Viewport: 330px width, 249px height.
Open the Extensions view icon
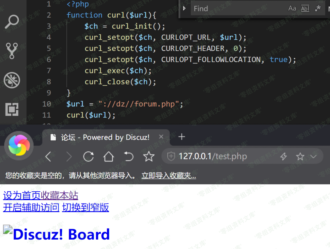point(12,109)
